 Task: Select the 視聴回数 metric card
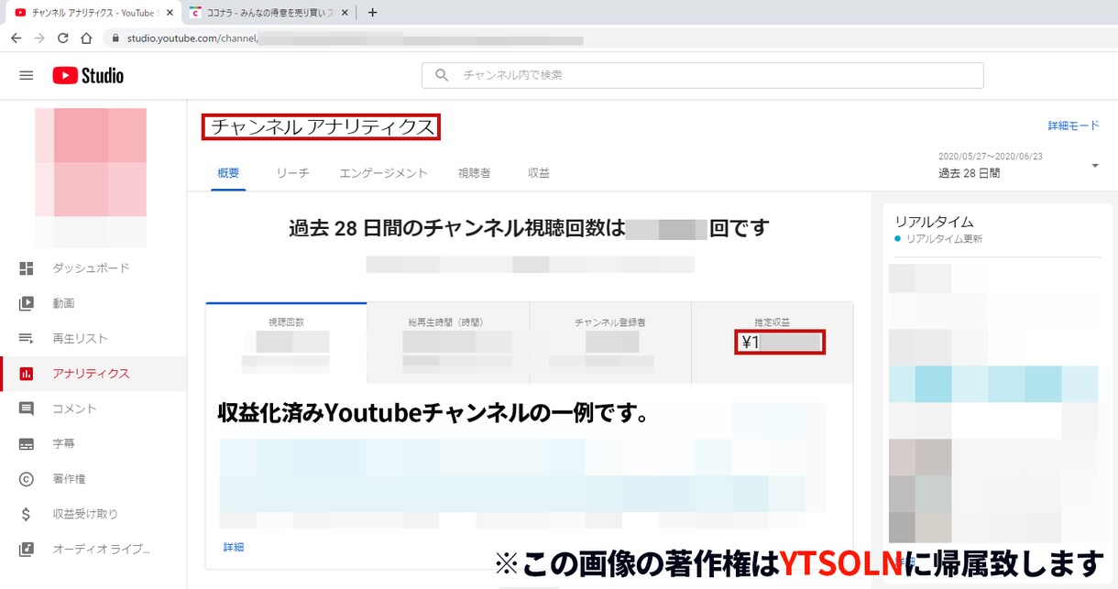point(286,343)
